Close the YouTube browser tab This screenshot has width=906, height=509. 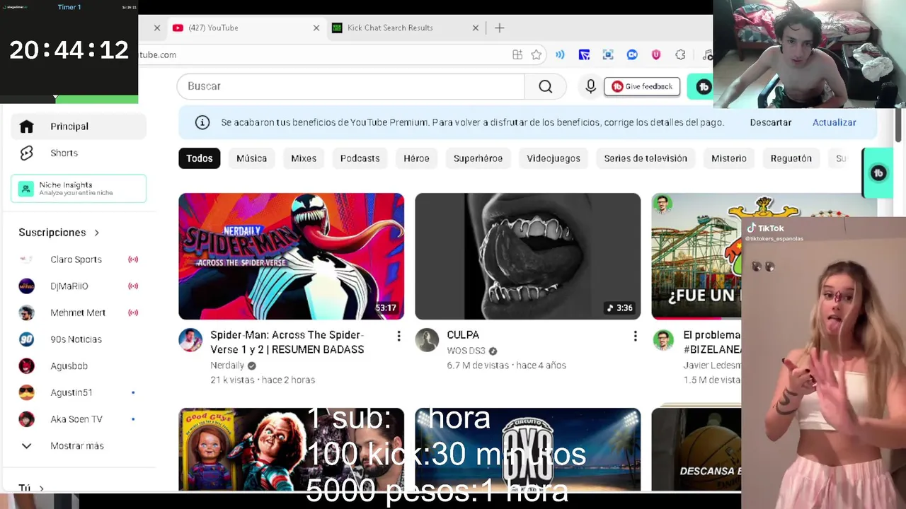coord(316,28)
